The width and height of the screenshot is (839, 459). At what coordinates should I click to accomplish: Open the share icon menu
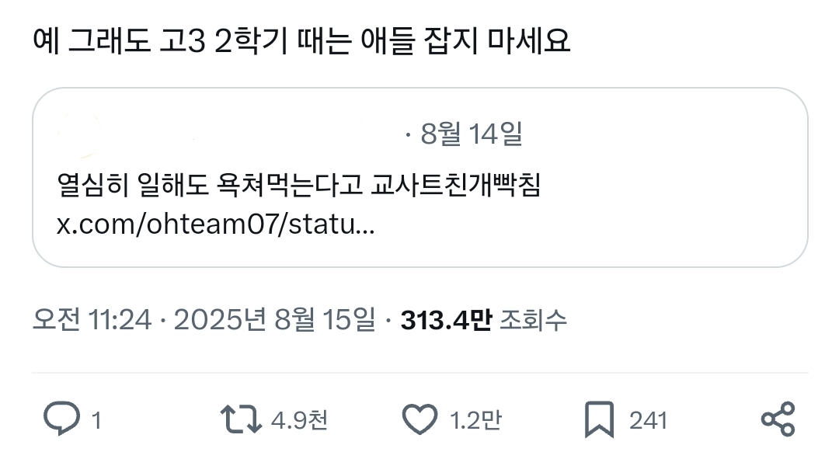778,419
